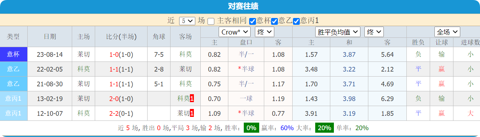Open home team 莱切 in the 21-08-30 row

point(84,84)
